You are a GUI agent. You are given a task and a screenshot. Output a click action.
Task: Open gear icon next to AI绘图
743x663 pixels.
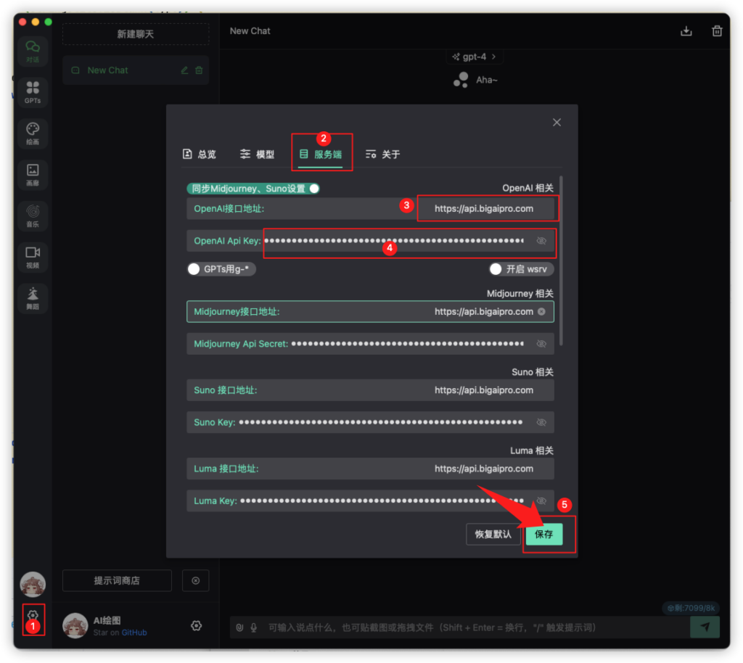(x=196, y=626)
